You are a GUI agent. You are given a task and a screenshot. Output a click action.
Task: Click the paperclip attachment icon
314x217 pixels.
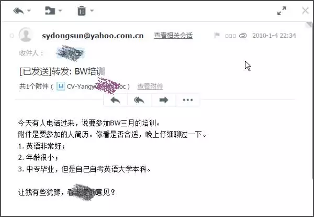pos(243,36)
